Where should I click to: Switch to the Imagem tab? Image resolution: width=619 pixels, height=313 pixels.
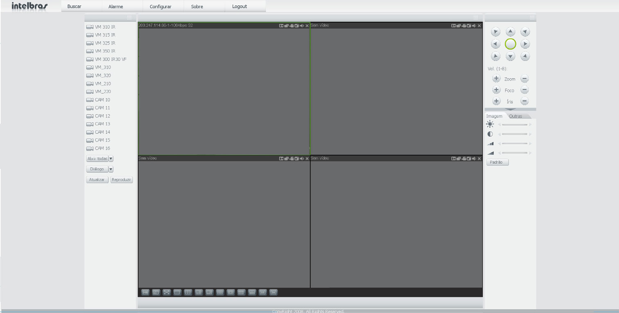tap(494, 116)
